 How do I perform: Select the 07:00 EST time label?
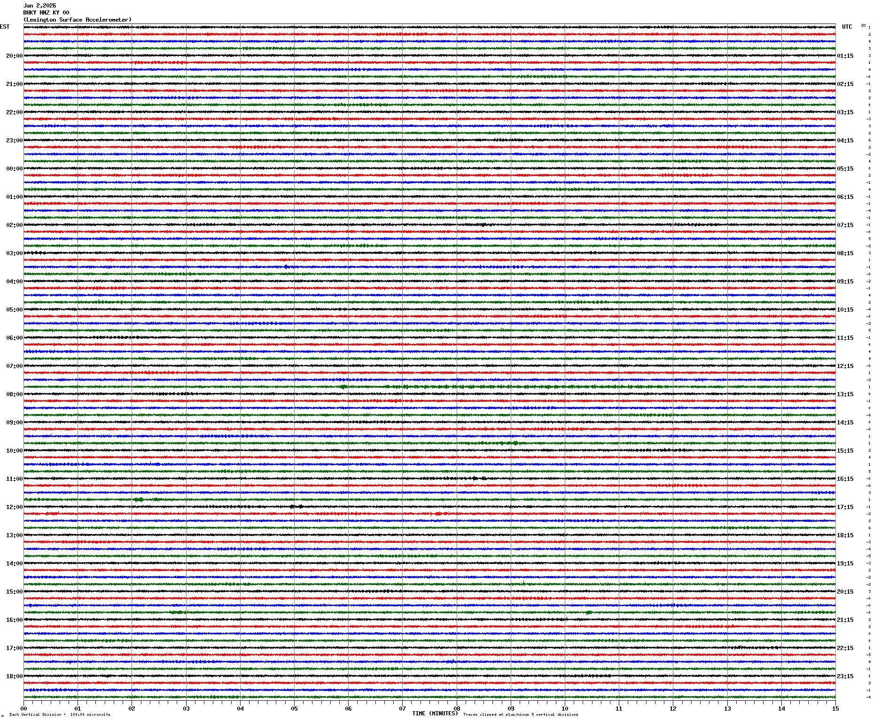coord(14,366)
